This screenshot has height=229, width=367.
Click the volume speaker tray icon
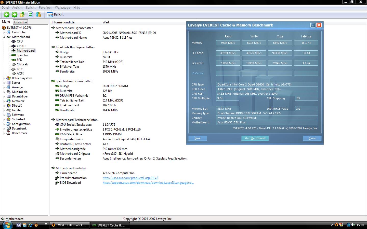click(x=353, y=225)
